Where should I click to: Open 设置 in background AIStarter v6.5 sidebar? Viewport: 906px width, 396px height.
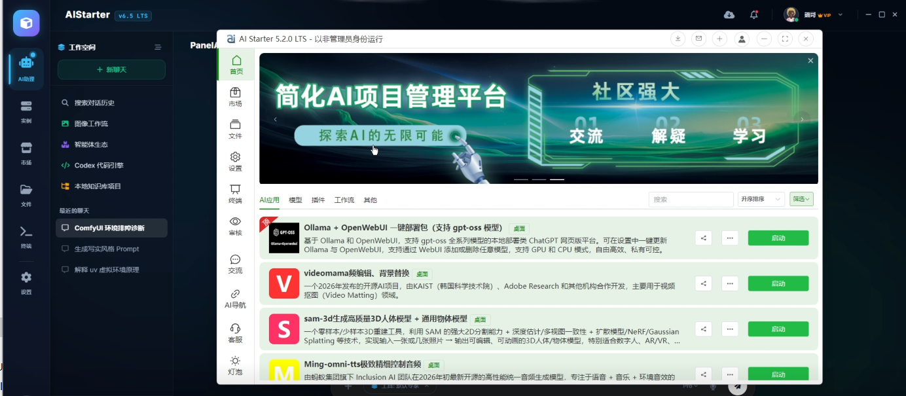[26, 283]
